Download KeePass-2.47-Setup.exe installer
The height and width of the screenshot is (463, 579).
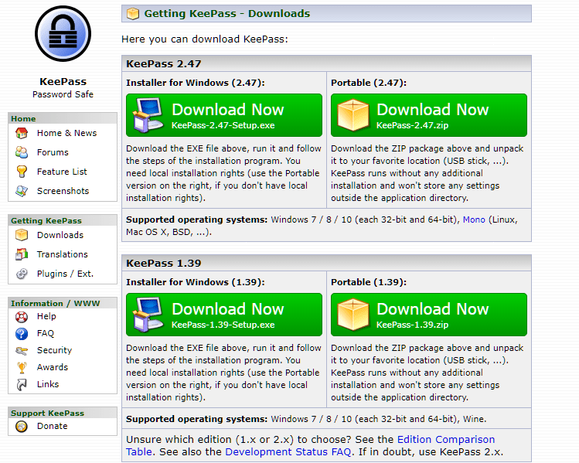point(224,115)
